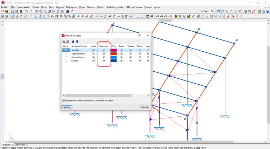This screenshot has height=149, width=270.
Task: Open the Cálculo menu
Action: pyautogui.click(x=100, y=7)
